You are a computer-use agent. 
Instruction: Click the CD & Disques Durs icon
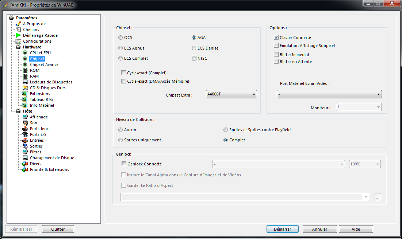click(x=25, y=88)
